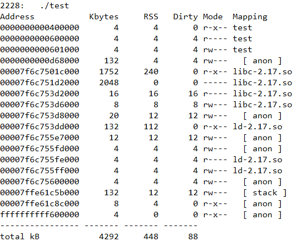Click address 00007f6c753dd000
Screen dimensions: 296x242
pyautogui.click(x=40, y=127)
